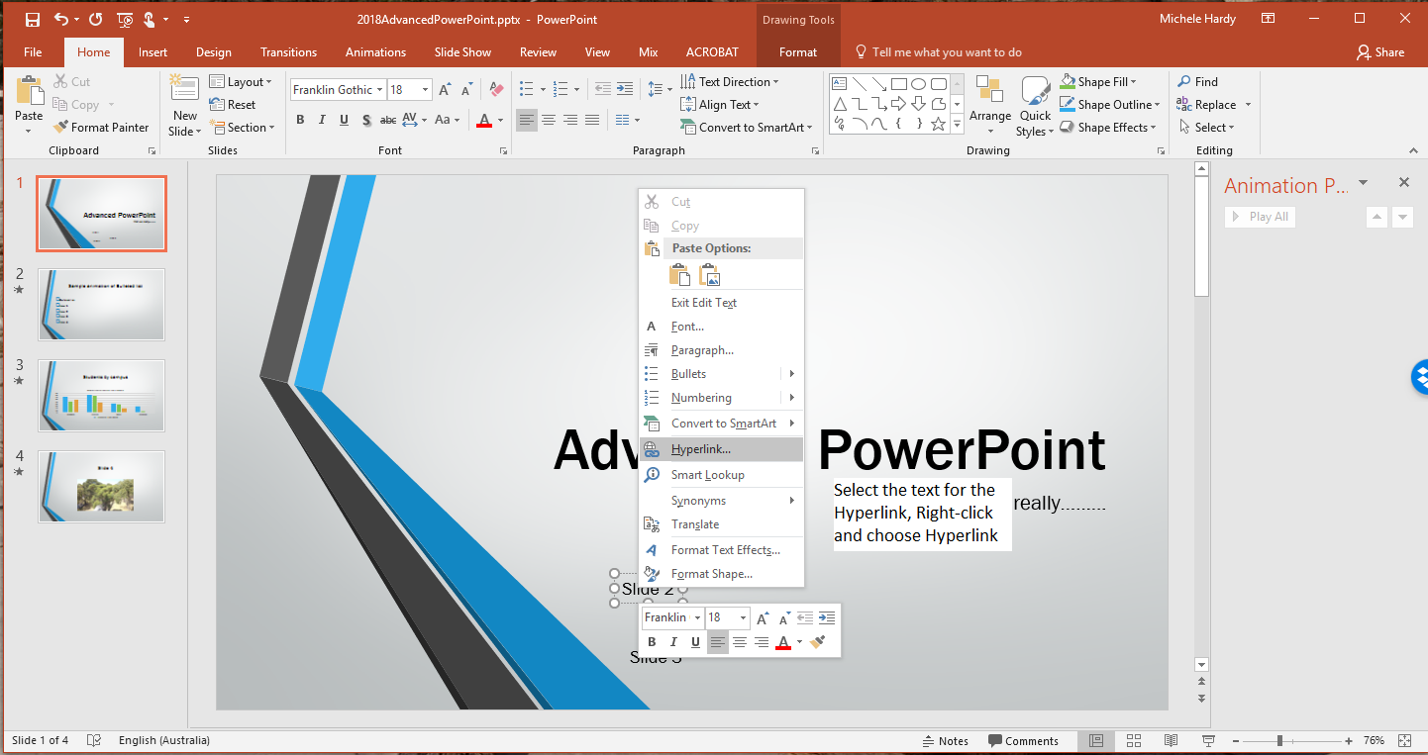
Task: Click Increase Font Size in the ribbon
Action: 446,90
